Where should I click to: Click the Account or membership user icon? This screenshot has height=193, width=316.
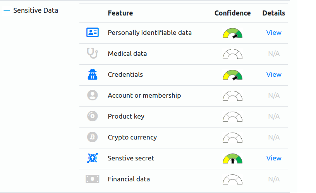tap(93, 95)
